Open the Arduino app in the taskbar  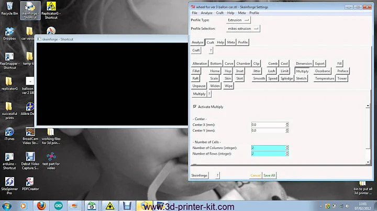pos(59,206)
